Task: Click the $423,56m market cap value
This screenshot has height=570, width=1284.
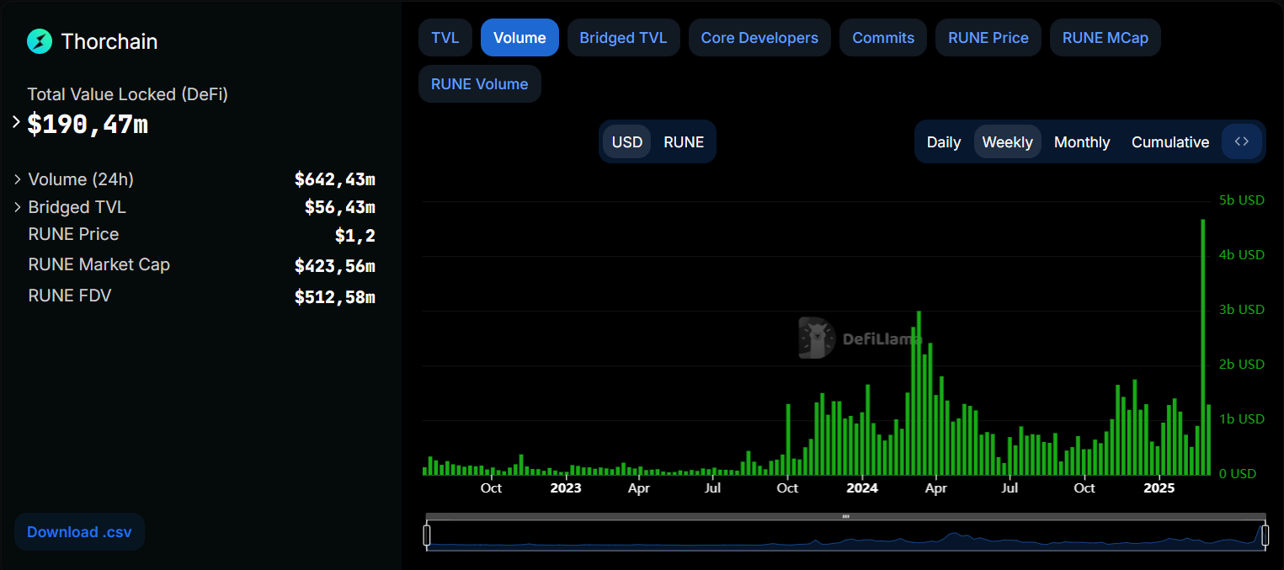Action: [335, 266]
